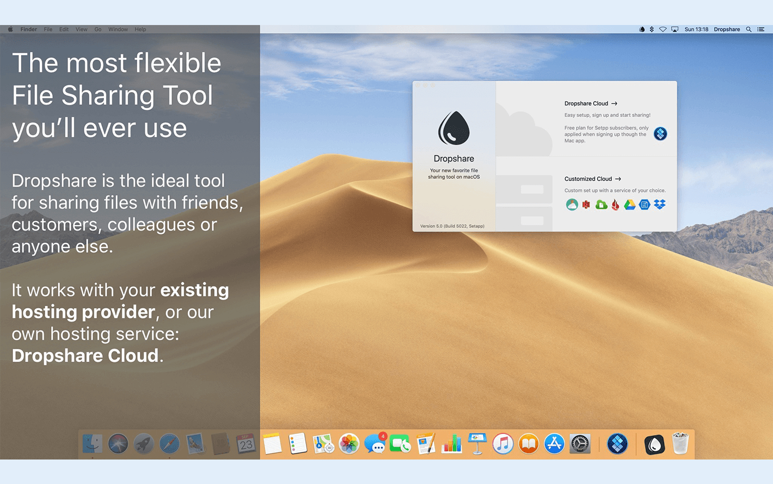The image size is (773, 484).
Task: Open Messages with the 4 badge in Dock
Action: [375, 444]
